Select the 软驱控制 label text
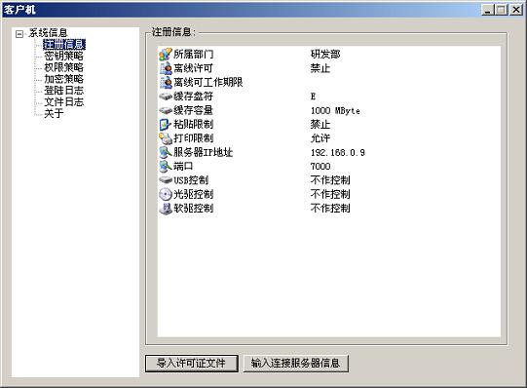 pyautogui.click(x=193, y=209)
